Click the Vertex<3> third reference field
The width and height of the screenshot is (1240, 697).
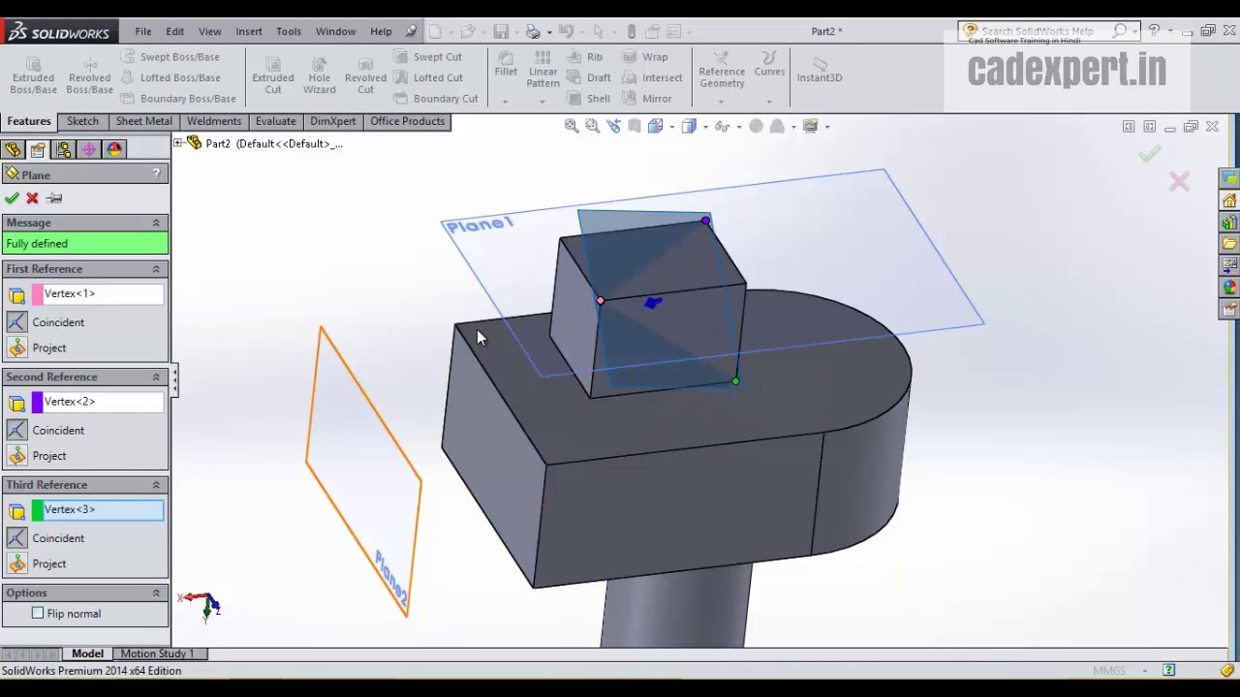98,509
